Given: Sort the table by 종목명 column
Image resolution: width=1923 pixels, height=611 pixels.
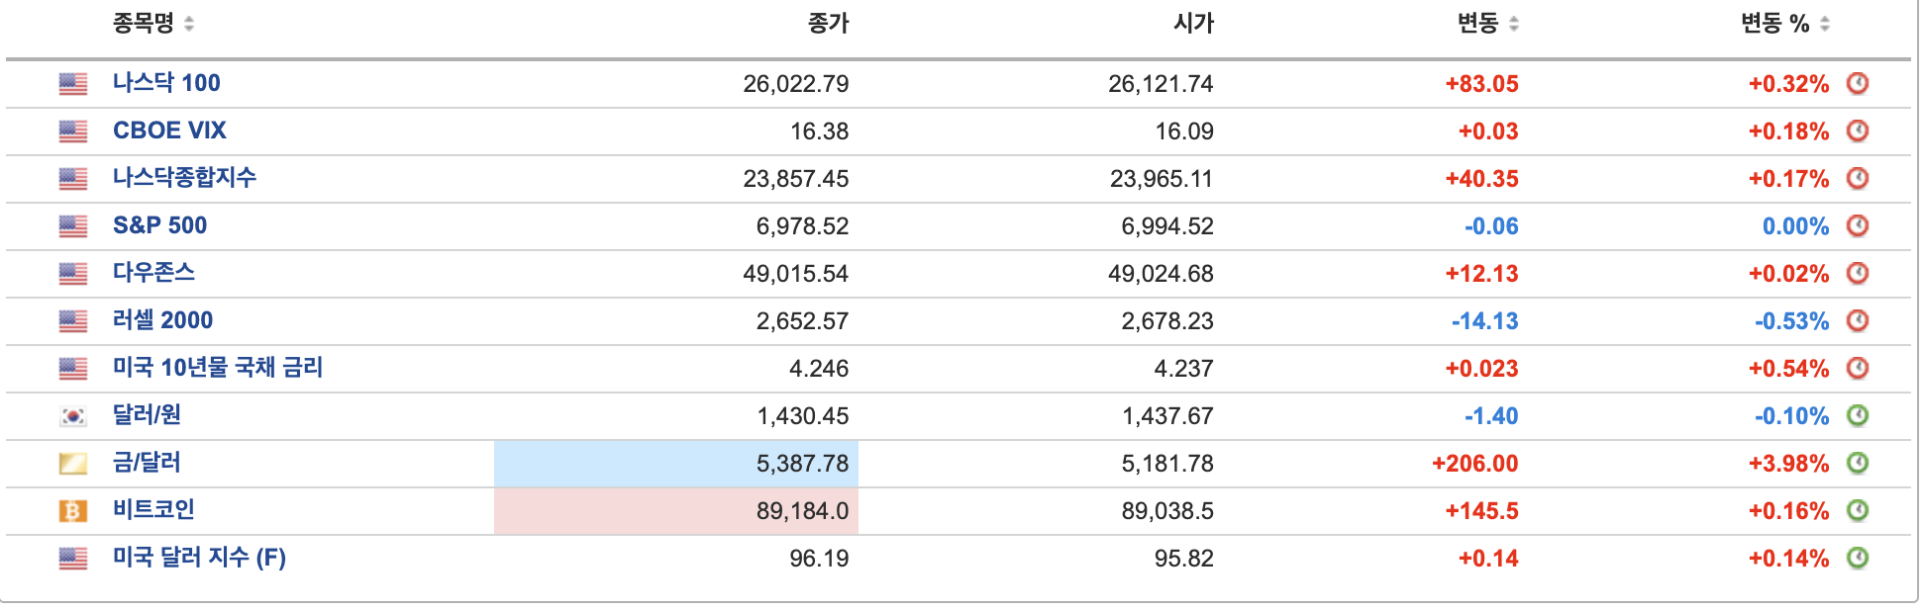Looking at the screenshot, I should pyautogui.click(x=189, y=24).
